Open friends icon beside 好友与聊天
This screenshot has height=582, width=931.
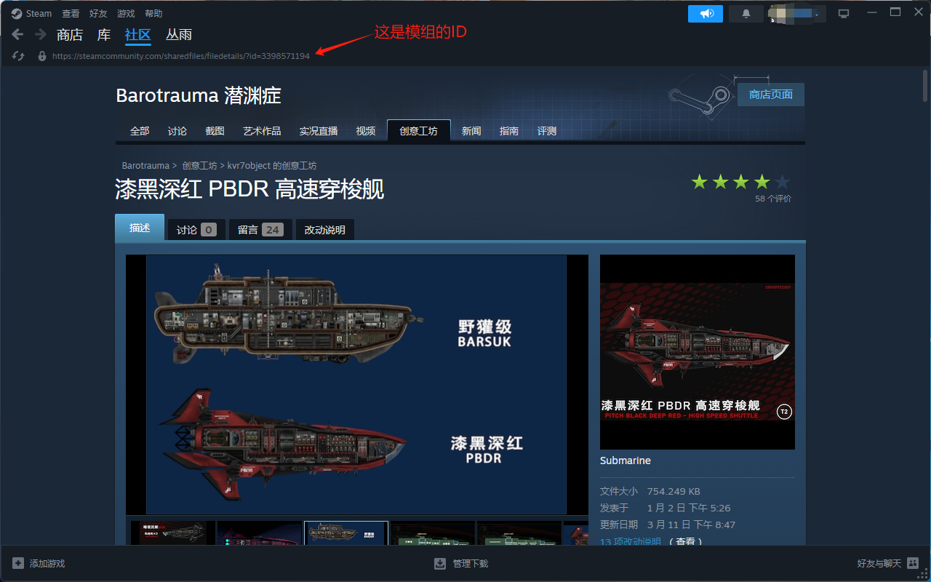click(x=913, y=563)
